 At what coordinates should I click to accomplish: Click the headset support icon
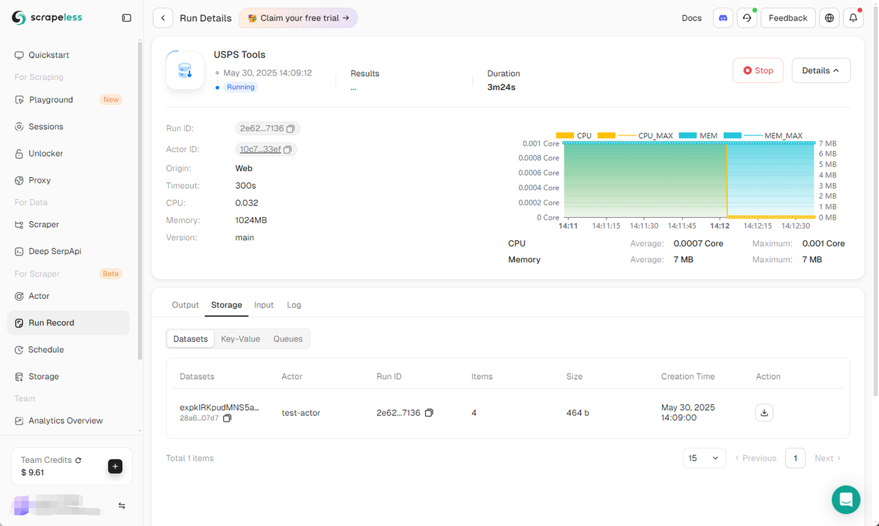click(747, 18)
